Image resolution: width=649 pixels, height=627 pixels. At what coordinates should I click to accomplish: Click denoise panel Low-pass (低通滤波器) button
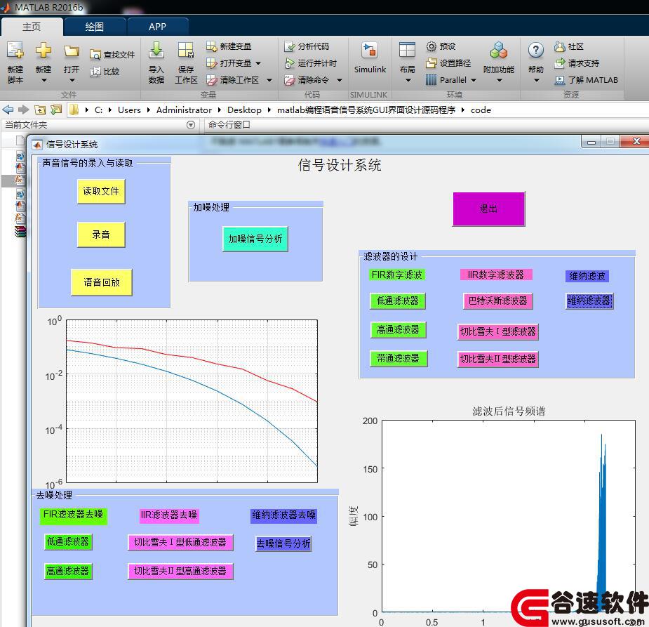[68, 541]
